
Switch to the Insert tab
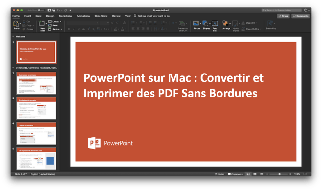(x=27, y=16)
